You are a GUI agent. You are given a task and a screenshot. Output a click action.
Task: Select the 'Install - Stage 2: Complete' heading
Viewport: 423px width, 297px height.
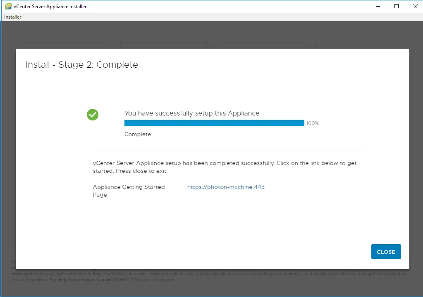click(x=82, y=65)
